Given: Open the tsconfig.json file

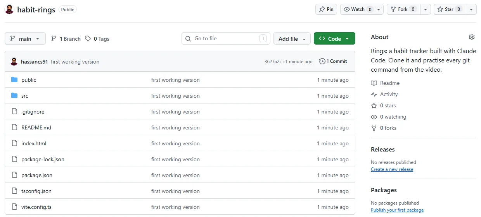Looking at the screenshot, I should (x=36, y=191).
